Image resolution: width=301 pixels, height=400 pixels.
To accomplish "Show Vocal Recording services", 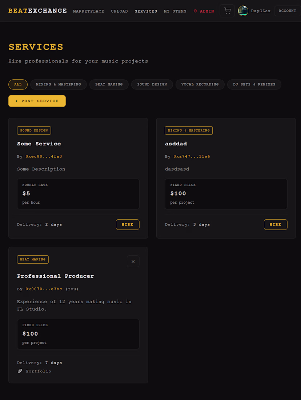I will point(200,84).
